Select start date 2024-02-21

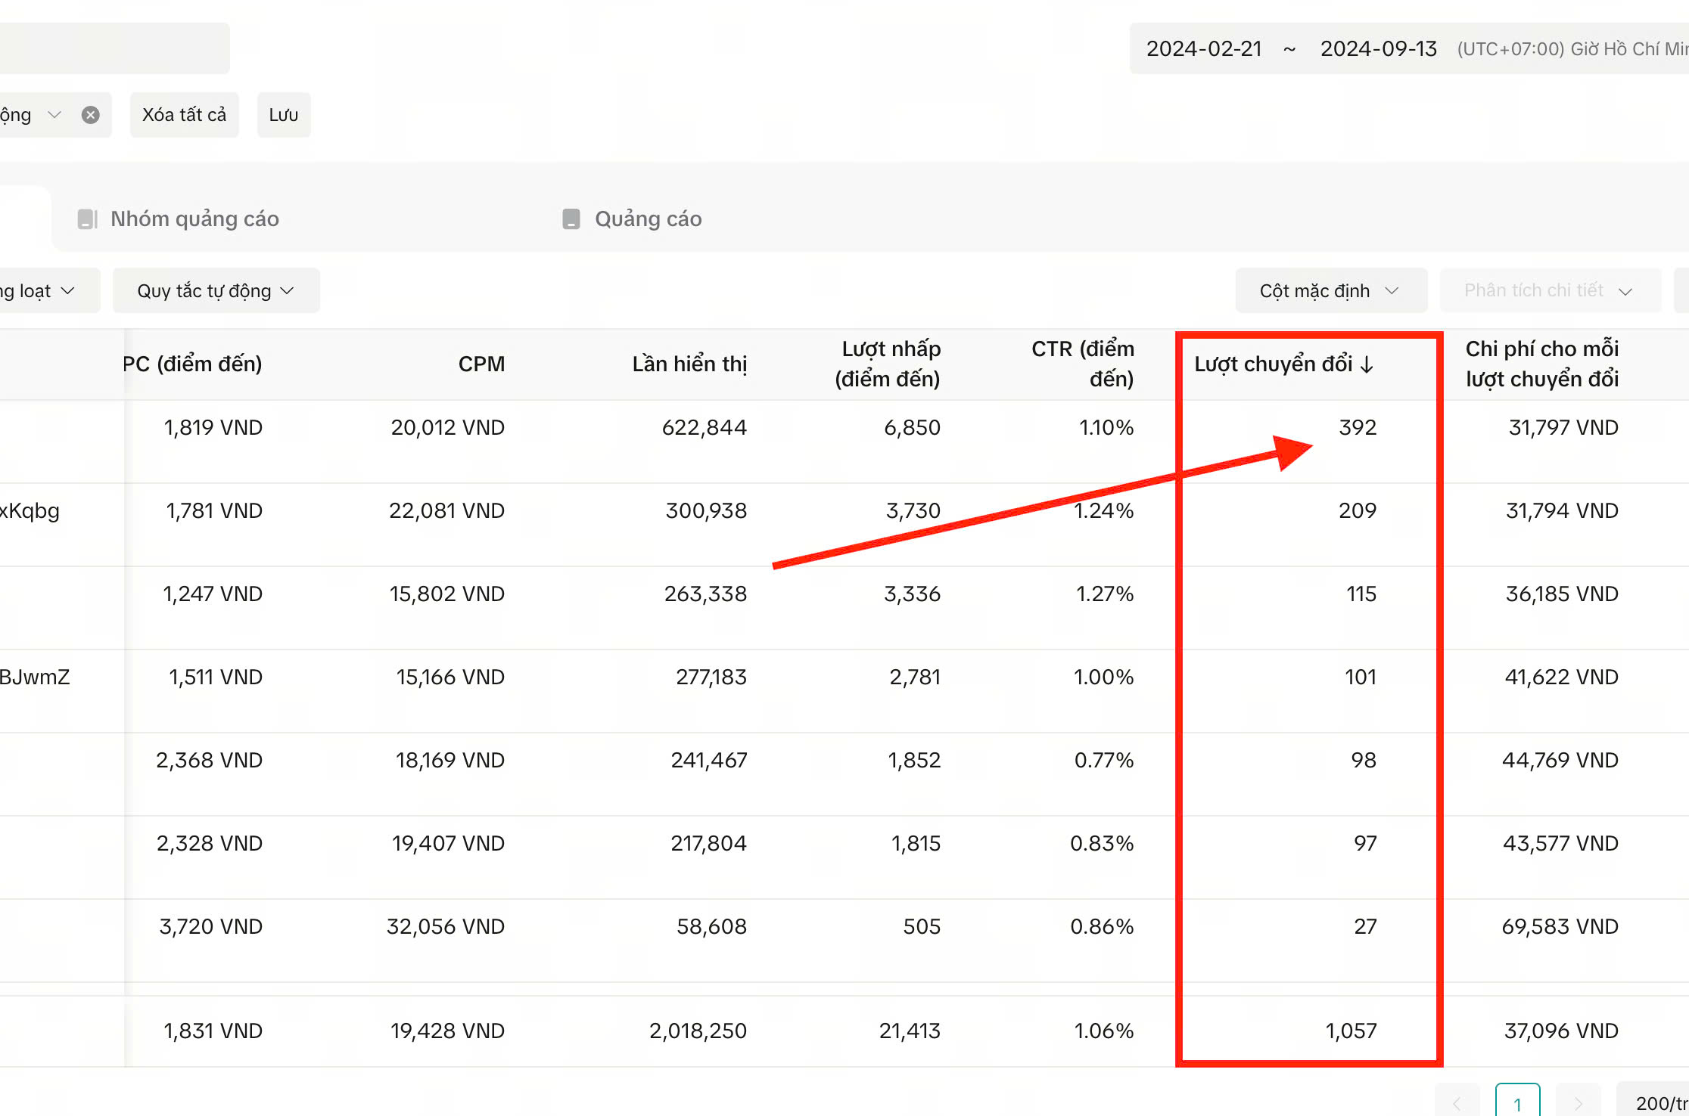pyautogui.click(x=1204, y=49)
